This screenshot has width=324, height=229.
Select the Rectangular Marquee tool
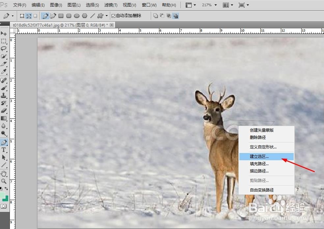[x=4, y=41]
